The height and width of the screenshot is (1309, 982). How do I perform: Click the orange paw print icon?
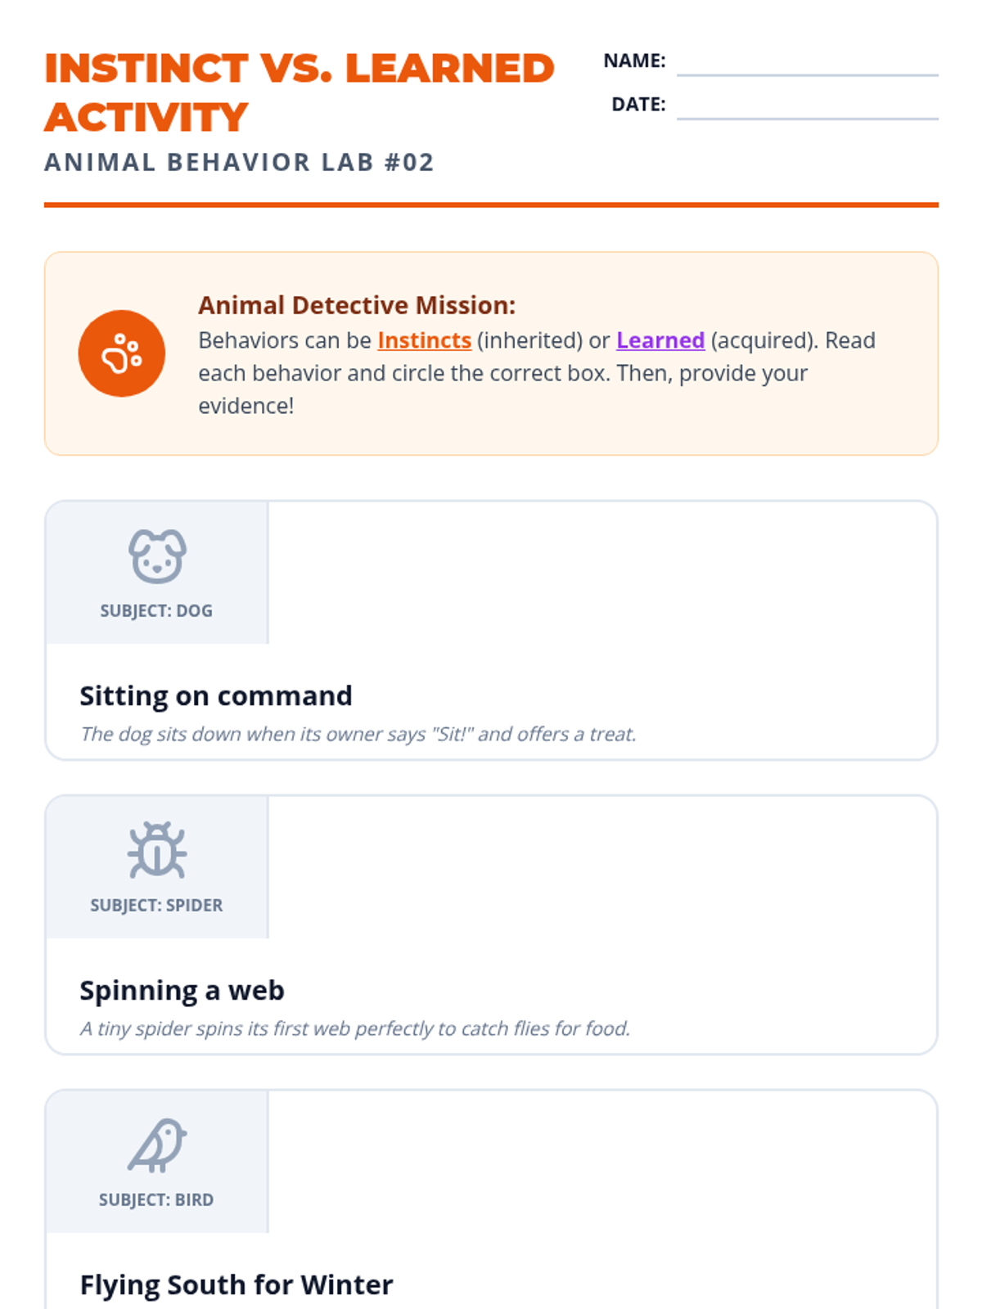click(122, 353)
